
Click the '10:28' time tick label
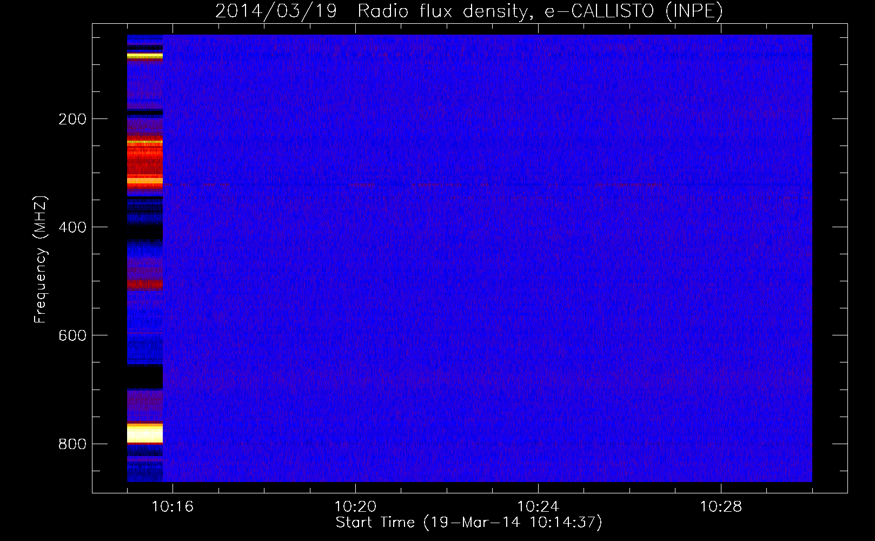721,506
